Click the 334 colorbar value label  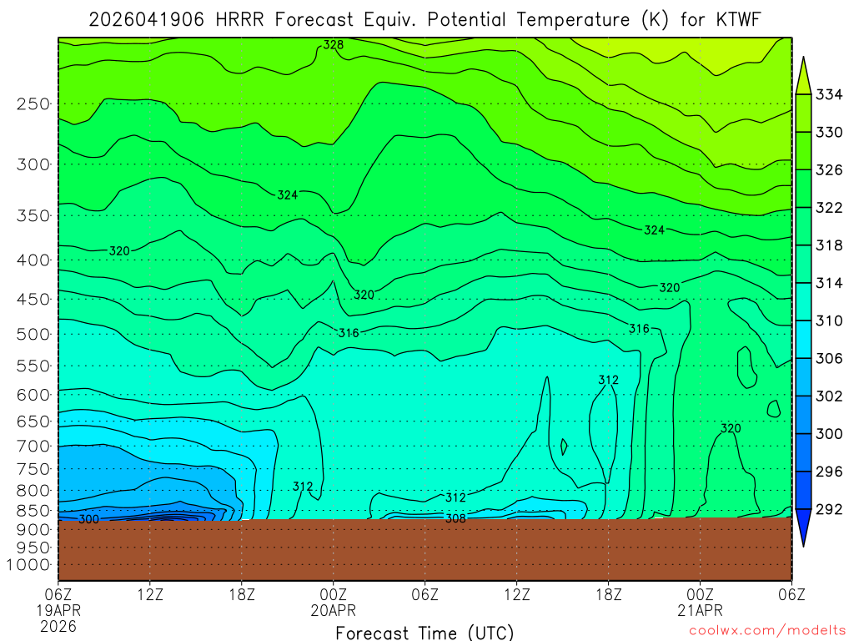click(829, 95)
